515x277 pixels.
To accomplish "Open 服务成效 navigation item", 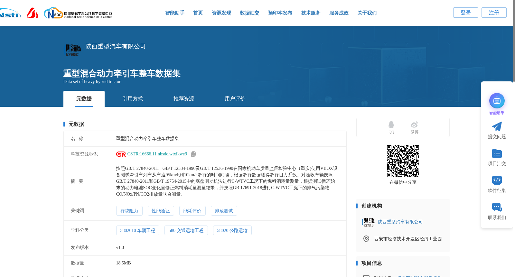I will [339, 13].
